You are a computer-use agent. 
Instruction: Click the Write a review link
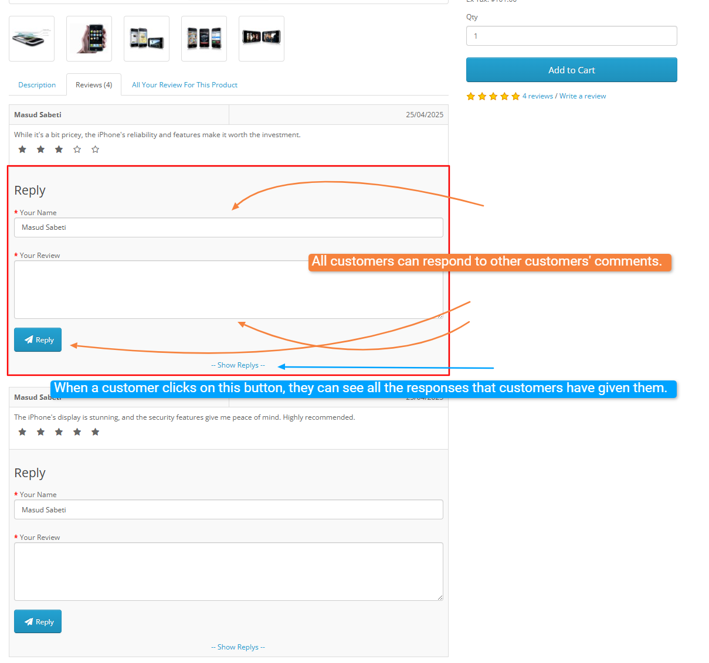[582, 96]
